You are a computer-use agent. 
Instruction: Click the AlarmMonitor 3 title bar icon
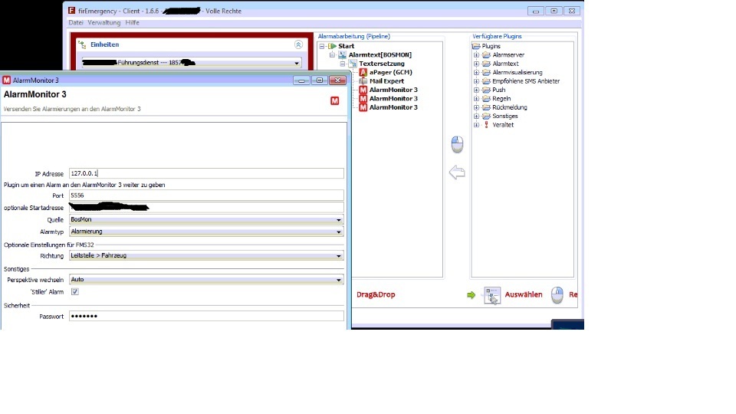pos(7,80)
